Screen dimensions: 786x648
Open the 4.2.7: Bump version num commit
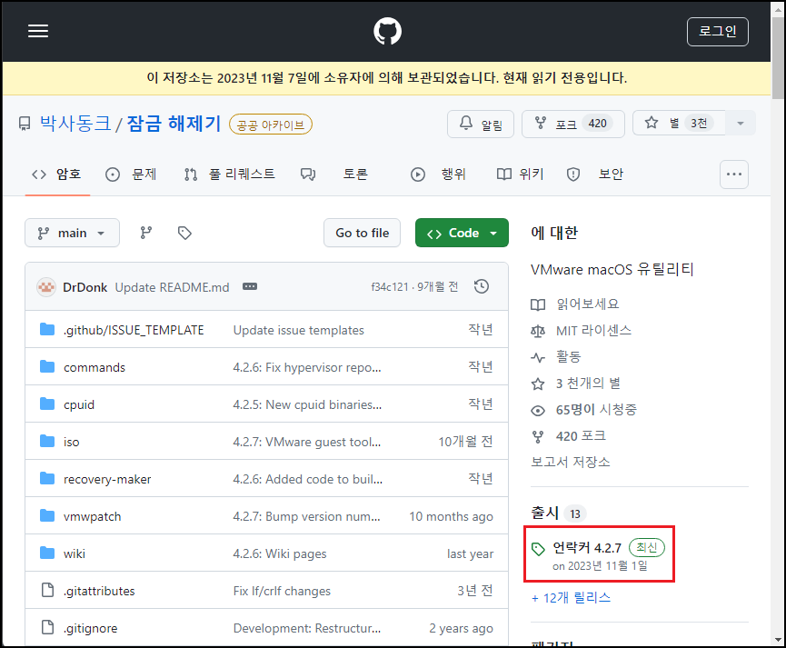306,516
